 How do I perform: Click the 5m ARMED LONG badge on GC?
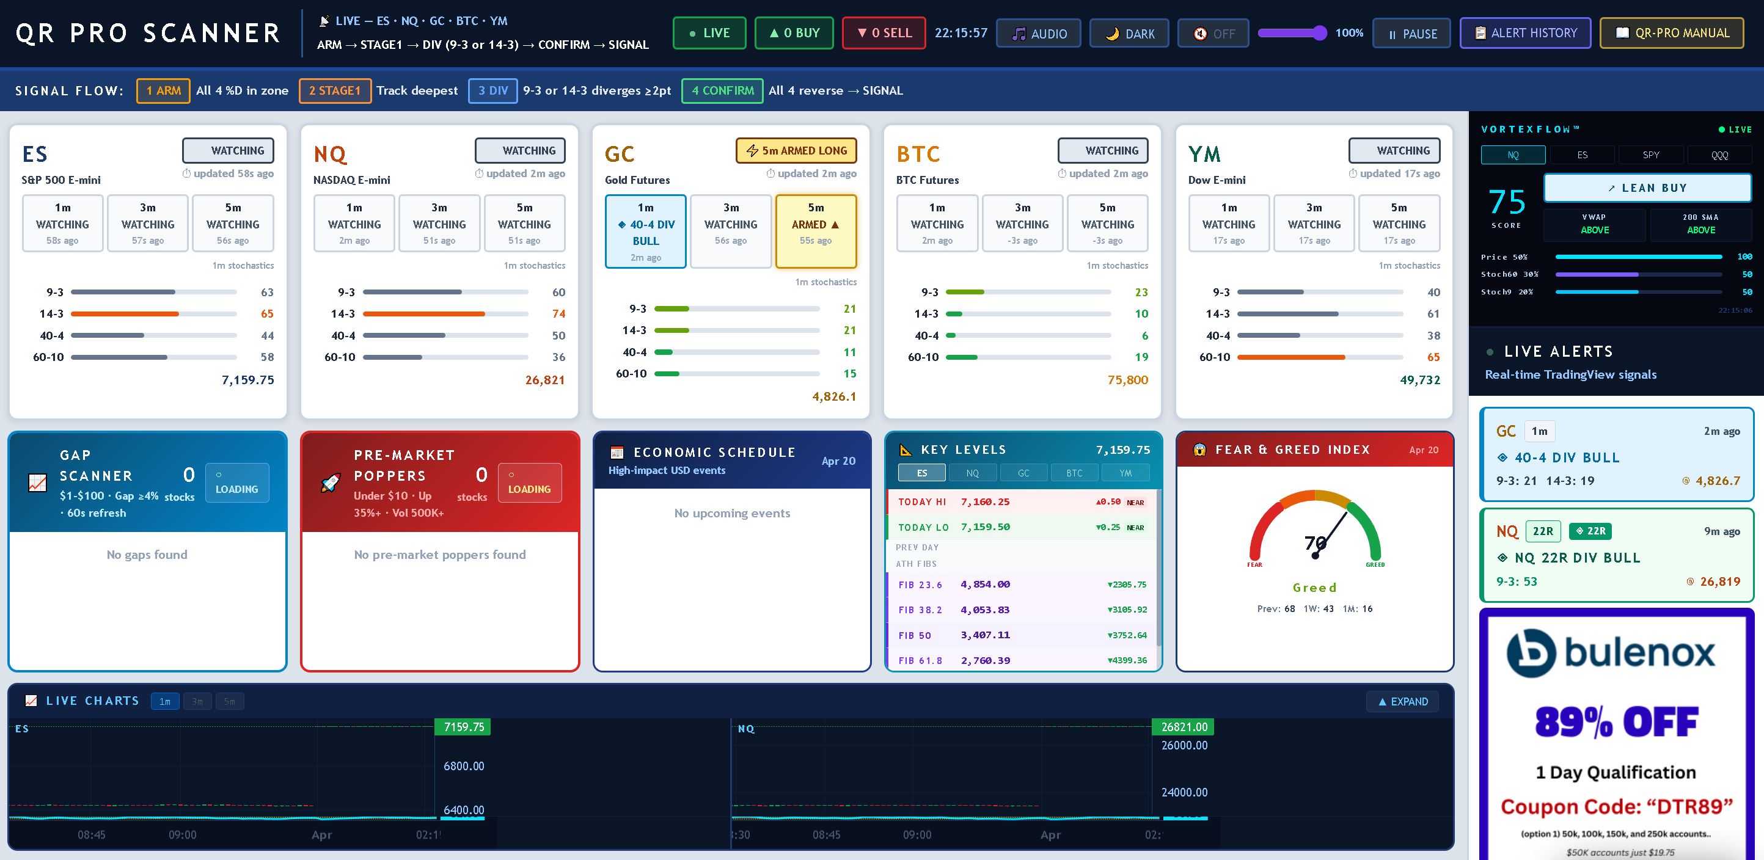[x=796, y=151]
